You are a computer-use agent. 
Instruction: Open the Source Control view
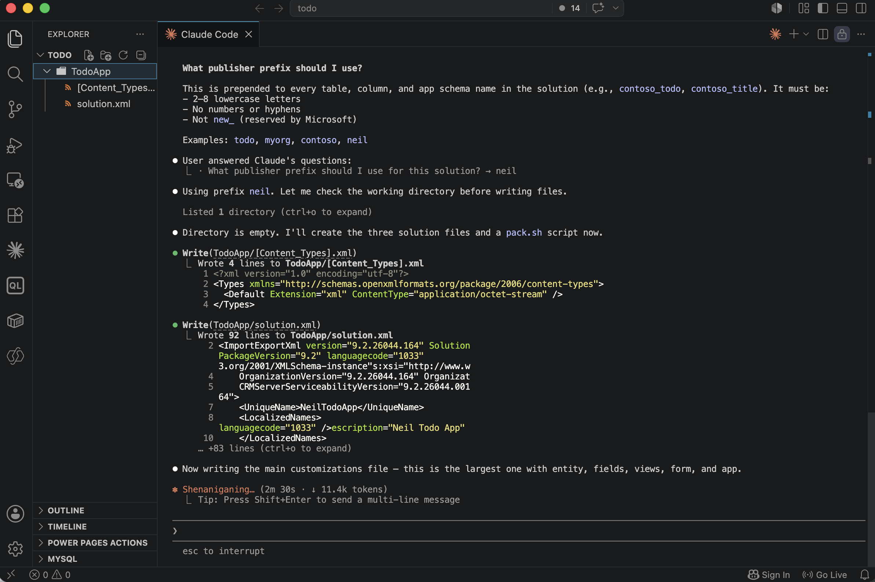(15, 109)
